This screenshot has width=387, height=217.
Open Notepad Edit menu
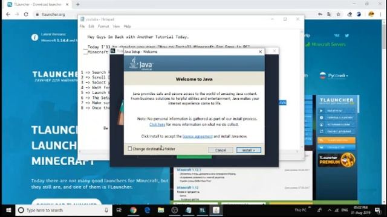(x=91, y=27)
